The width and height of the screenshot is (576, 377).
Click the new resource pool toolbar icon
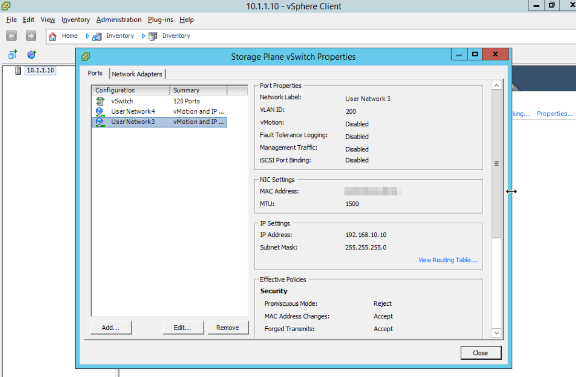point(31,54)
